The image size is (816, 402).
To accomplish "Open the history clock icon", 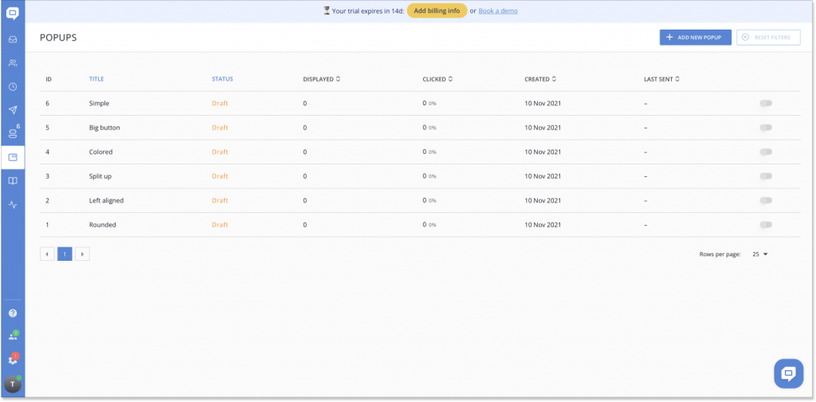I will tap(13, 87).
